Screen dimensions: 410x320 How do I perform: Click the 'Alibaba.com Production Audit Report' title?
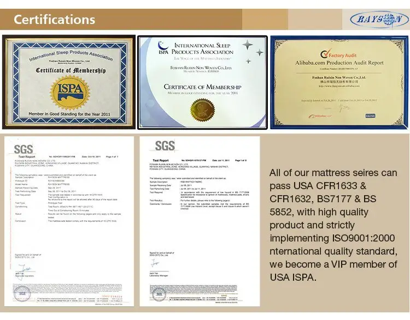[x=338, y=63]
